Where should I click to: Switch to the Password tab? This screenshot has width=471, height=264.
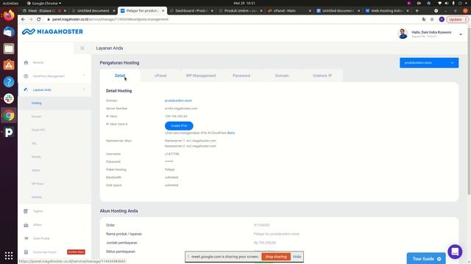pos(241,76)
